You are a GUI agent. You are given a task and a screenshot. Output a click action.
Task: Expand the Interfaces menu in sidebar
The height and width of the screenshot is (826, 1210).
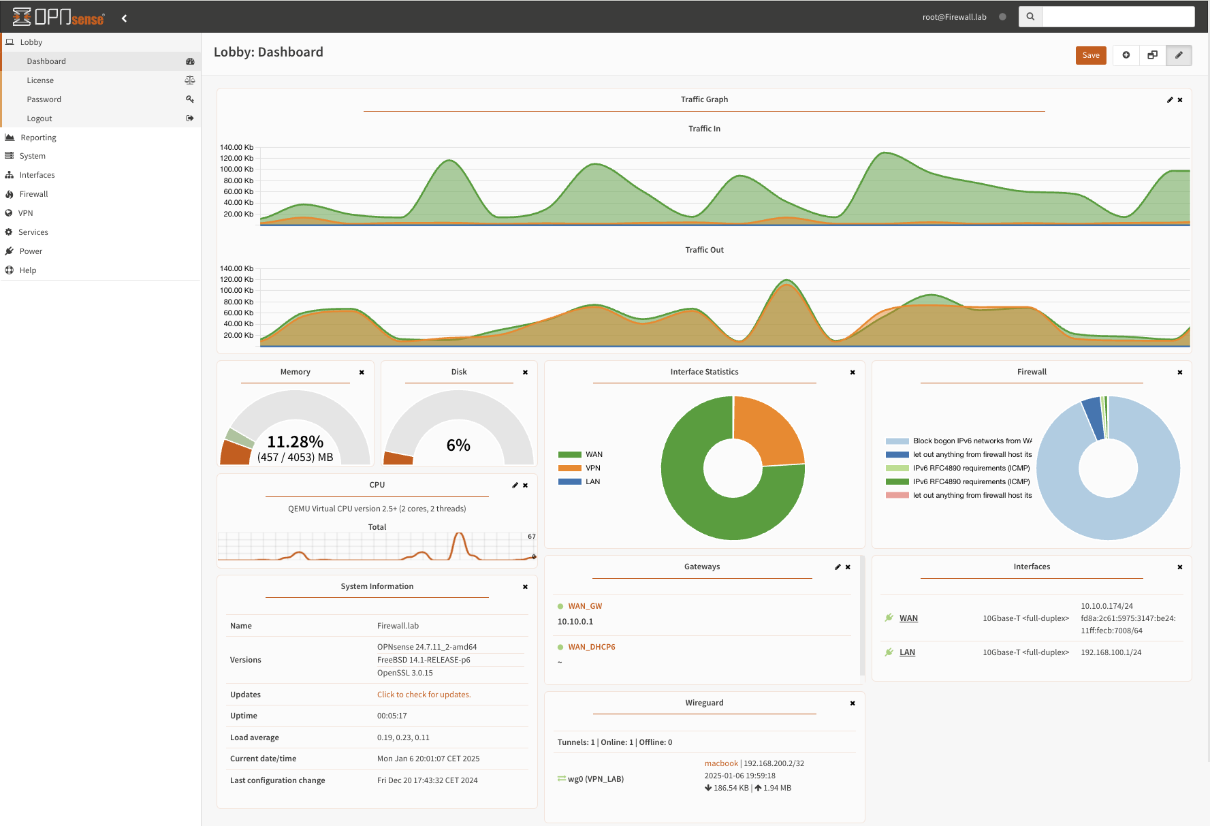click(x=101, y=175)
